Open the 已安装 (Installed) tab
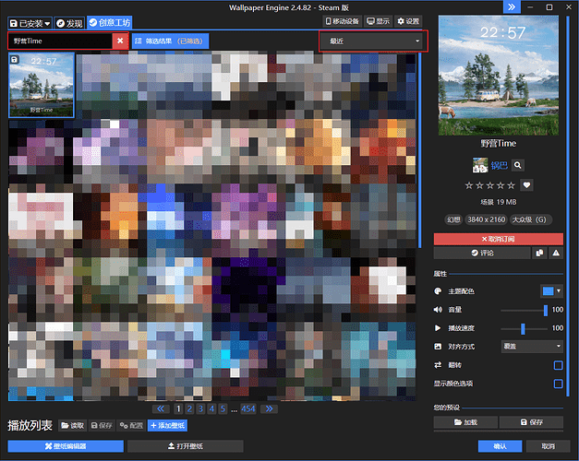The width and height of the screenshot is (579, 461). click(30, 24)
